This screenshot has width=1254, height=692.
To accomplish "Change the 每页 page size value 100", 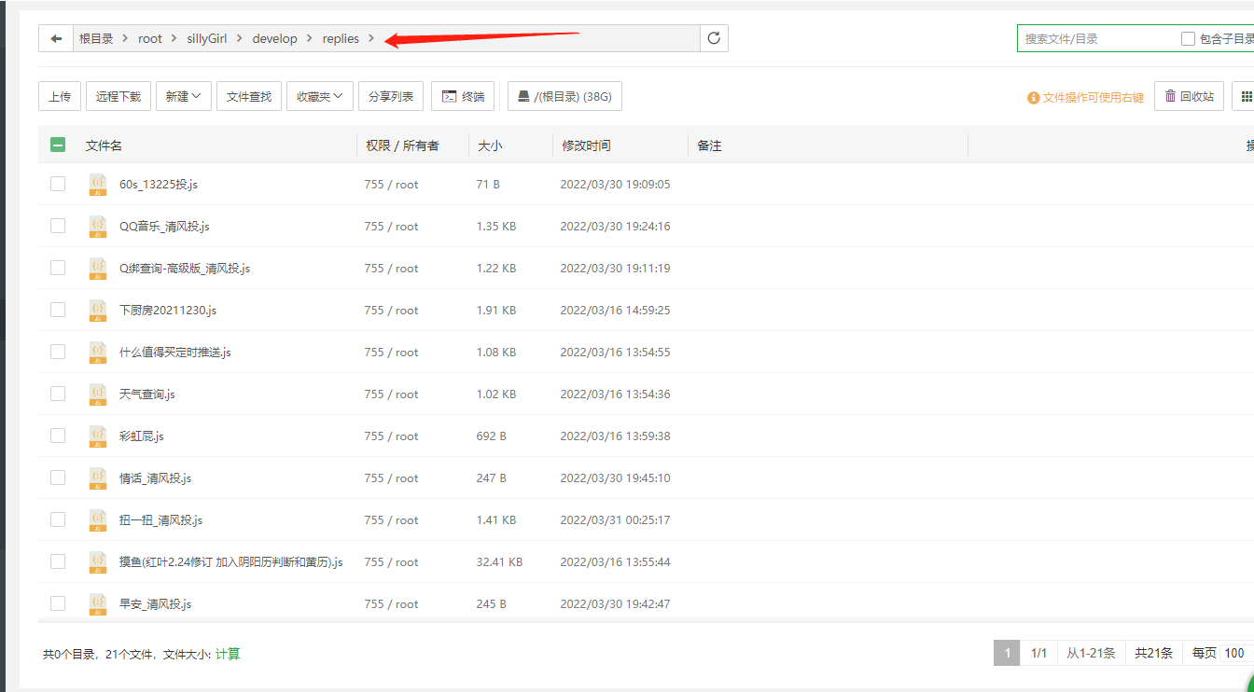I will point(1235,653).
